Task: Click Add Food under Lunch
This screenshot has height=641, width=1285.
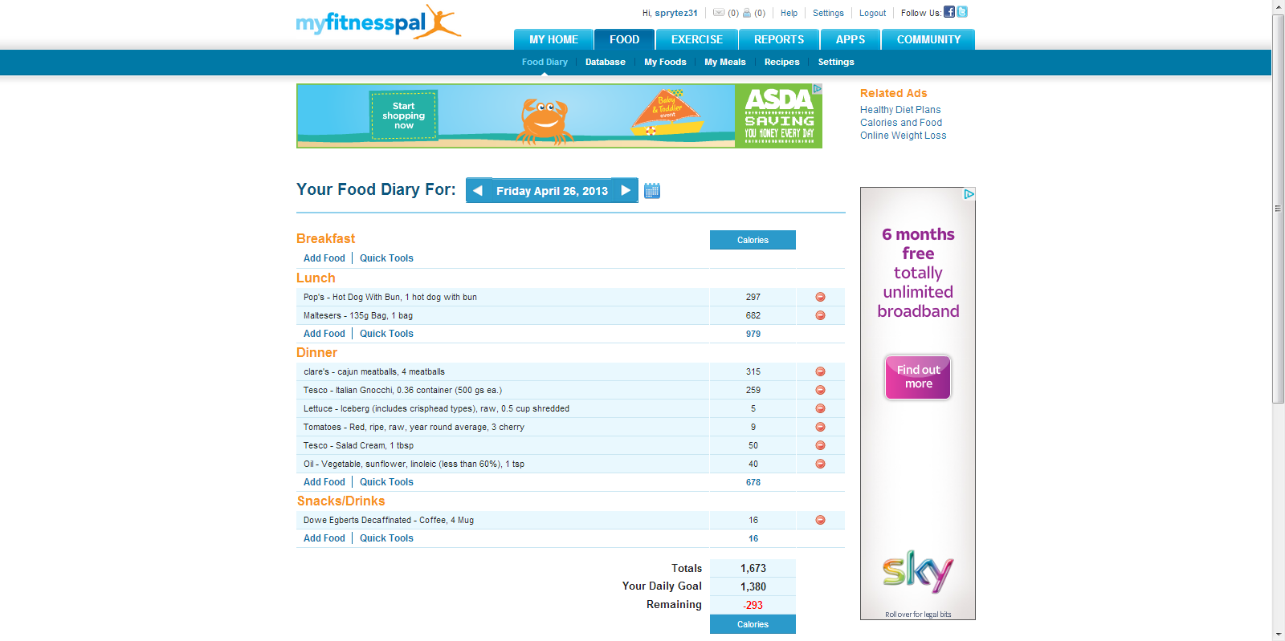Action: click(x=324, y=334)
